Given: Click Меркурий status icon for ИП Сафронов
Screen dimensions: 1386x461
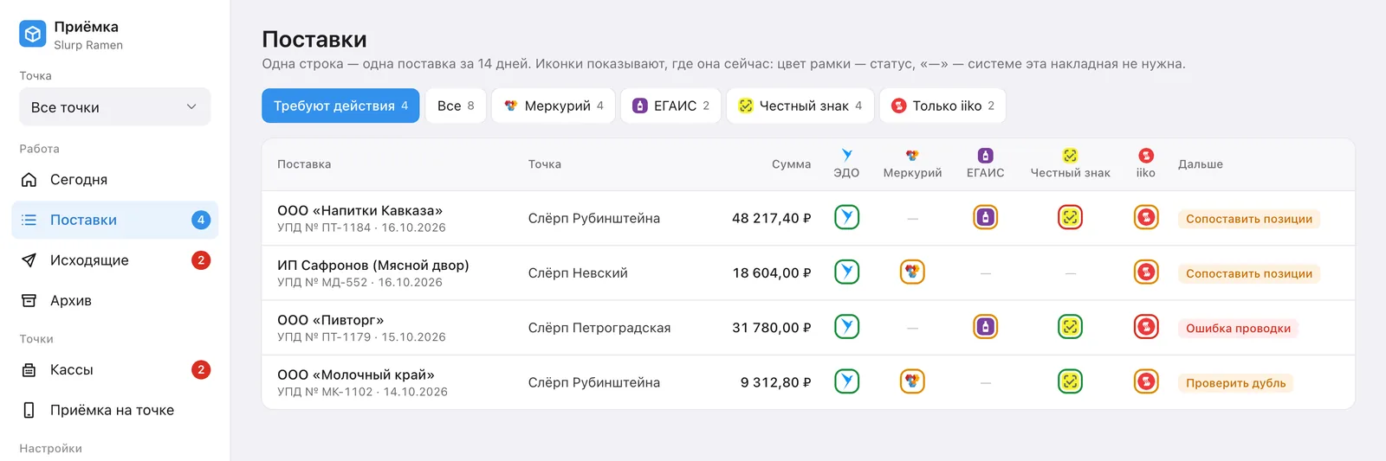Looking at the screenshot, I should click(912, 272).
